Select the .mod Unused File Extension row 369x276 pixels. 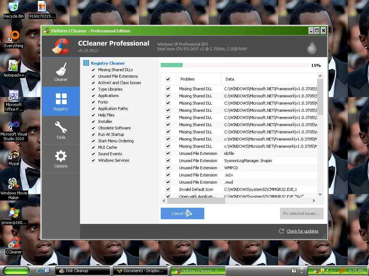click(x=239, y=182)
